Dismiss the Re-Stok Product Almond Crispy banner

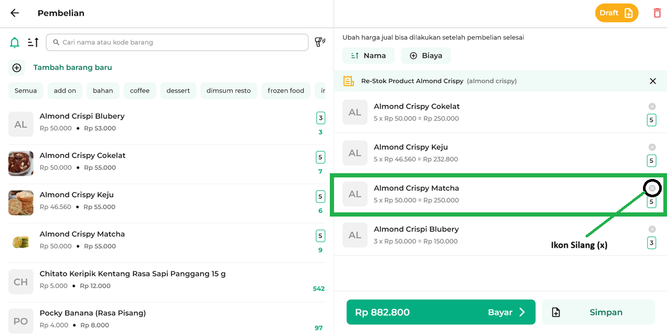(652, 81)
